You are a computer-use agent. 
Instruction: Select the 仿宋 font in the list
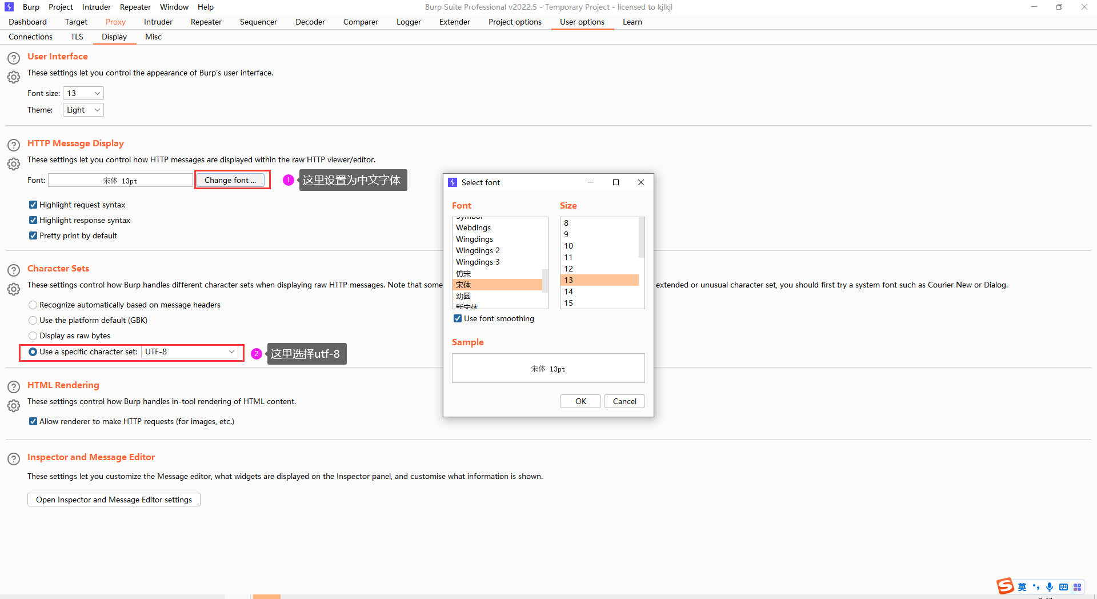pos(497,273)
